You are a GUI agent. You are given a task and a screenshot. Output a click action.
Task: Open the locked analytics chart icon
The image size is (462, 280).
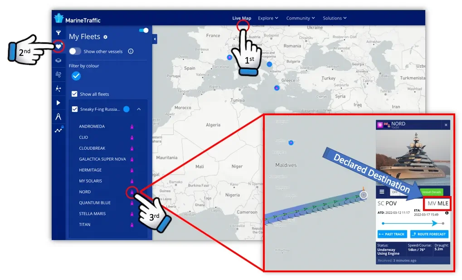(58, 130)
